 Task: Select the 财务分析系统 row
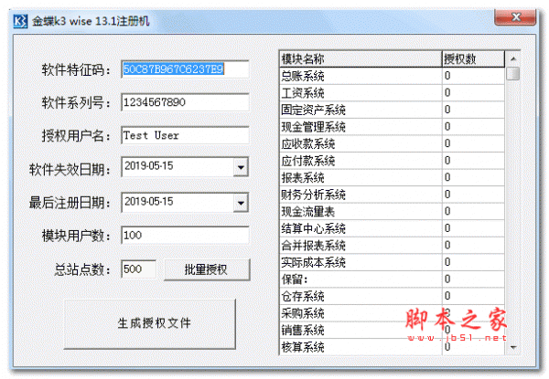(393, 195)
